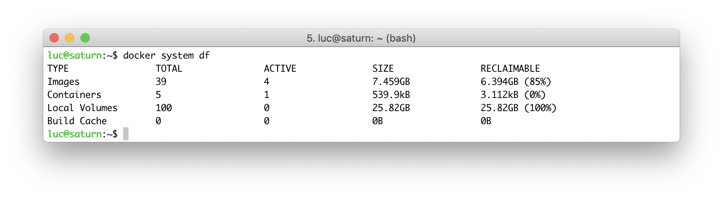
Task: Click the green zoom window button
Action: pos(85,38)
